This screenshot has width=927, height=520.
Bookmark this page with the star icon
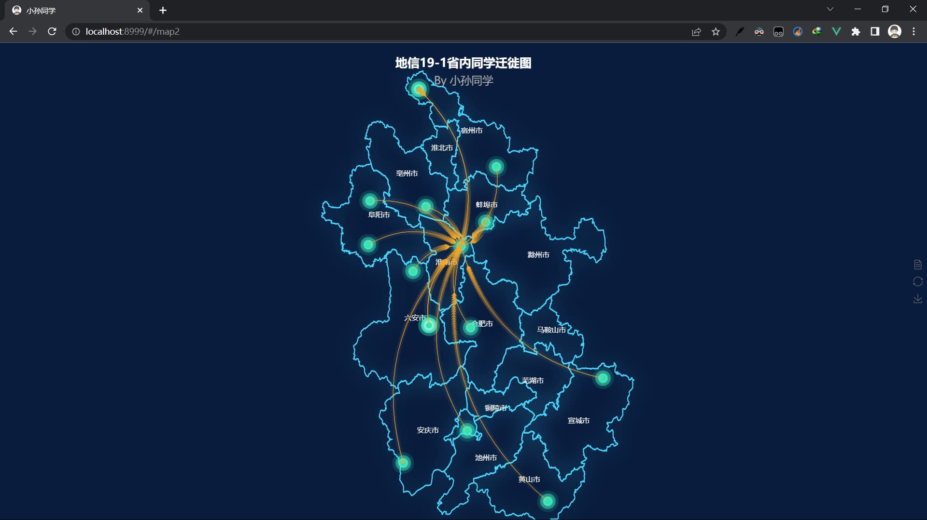[716, 32]
